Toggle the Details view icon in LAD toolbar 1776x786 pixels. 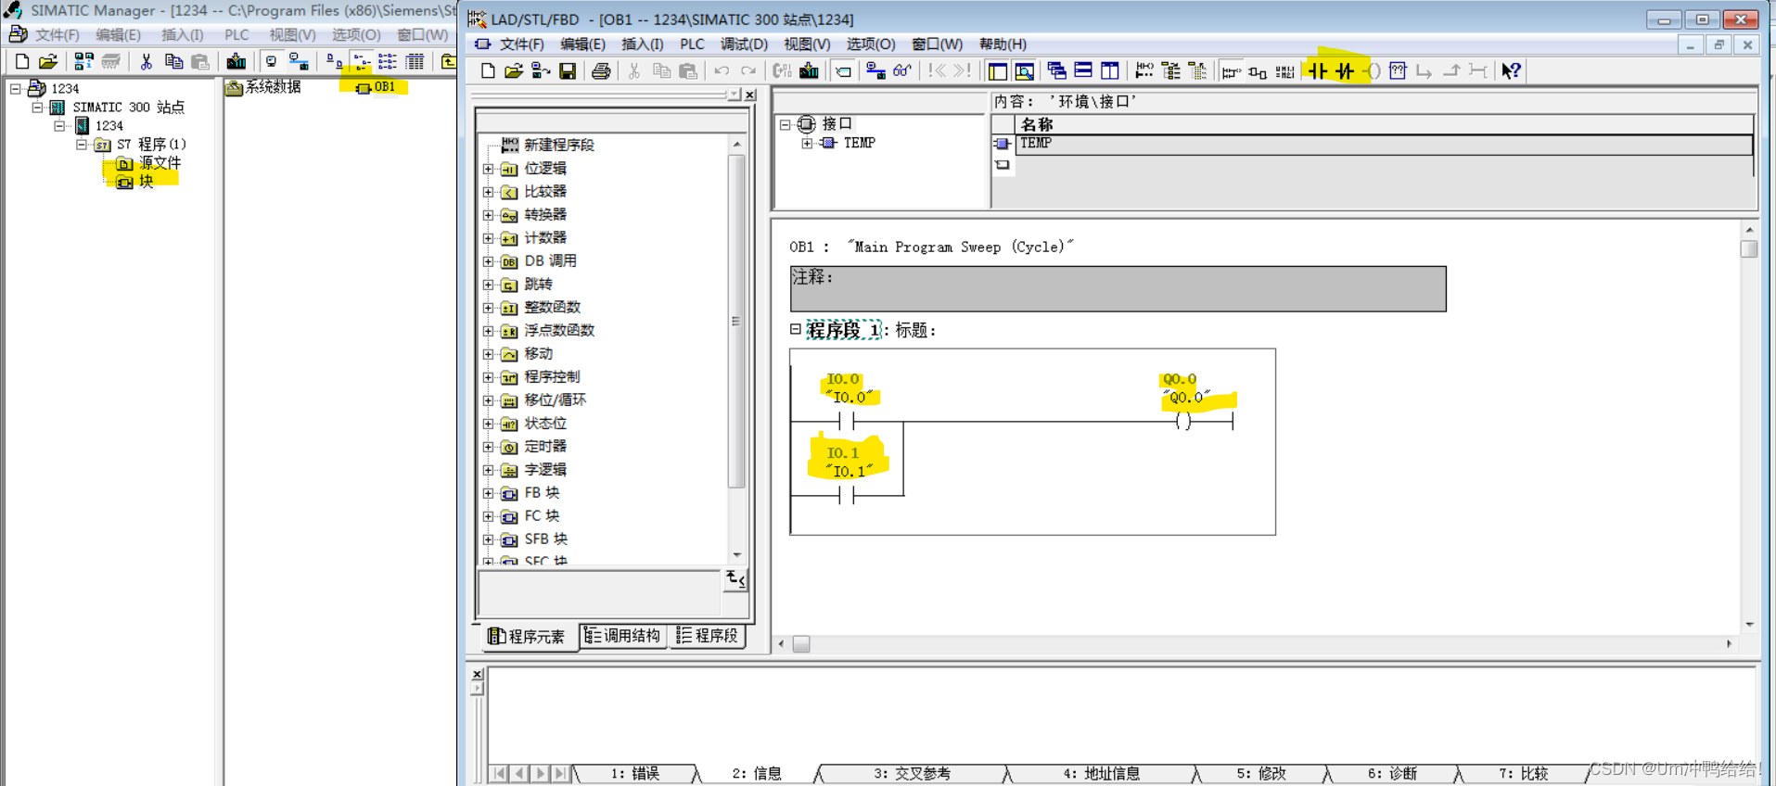tap(1025, 71)
